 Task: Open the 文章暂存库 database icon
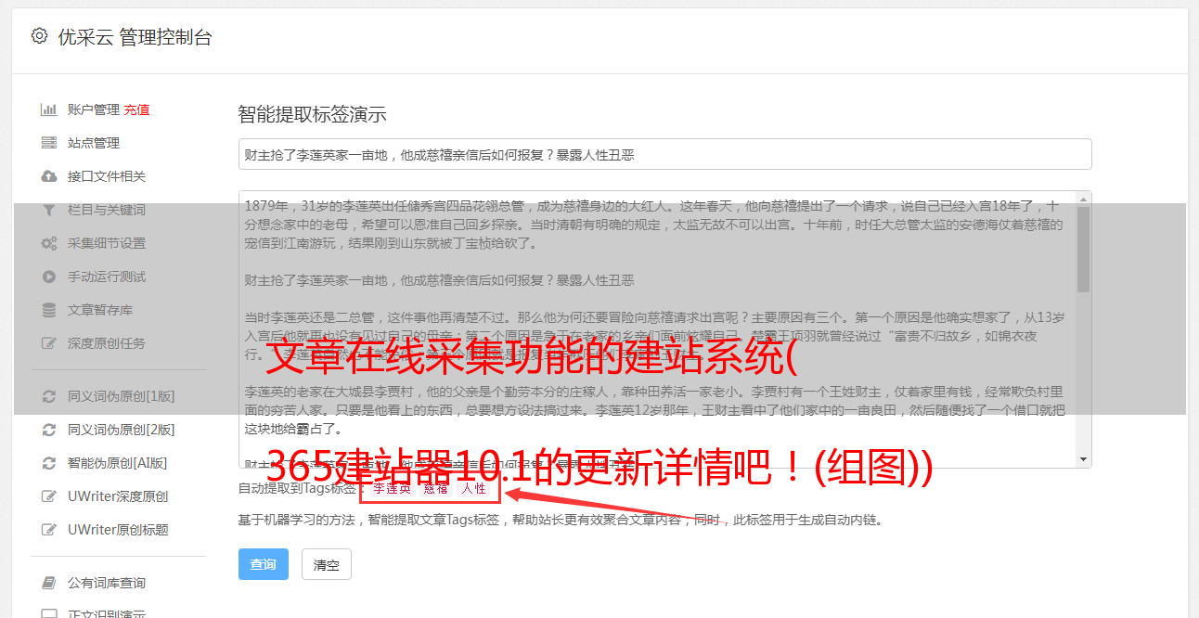[x=48, y=310]
